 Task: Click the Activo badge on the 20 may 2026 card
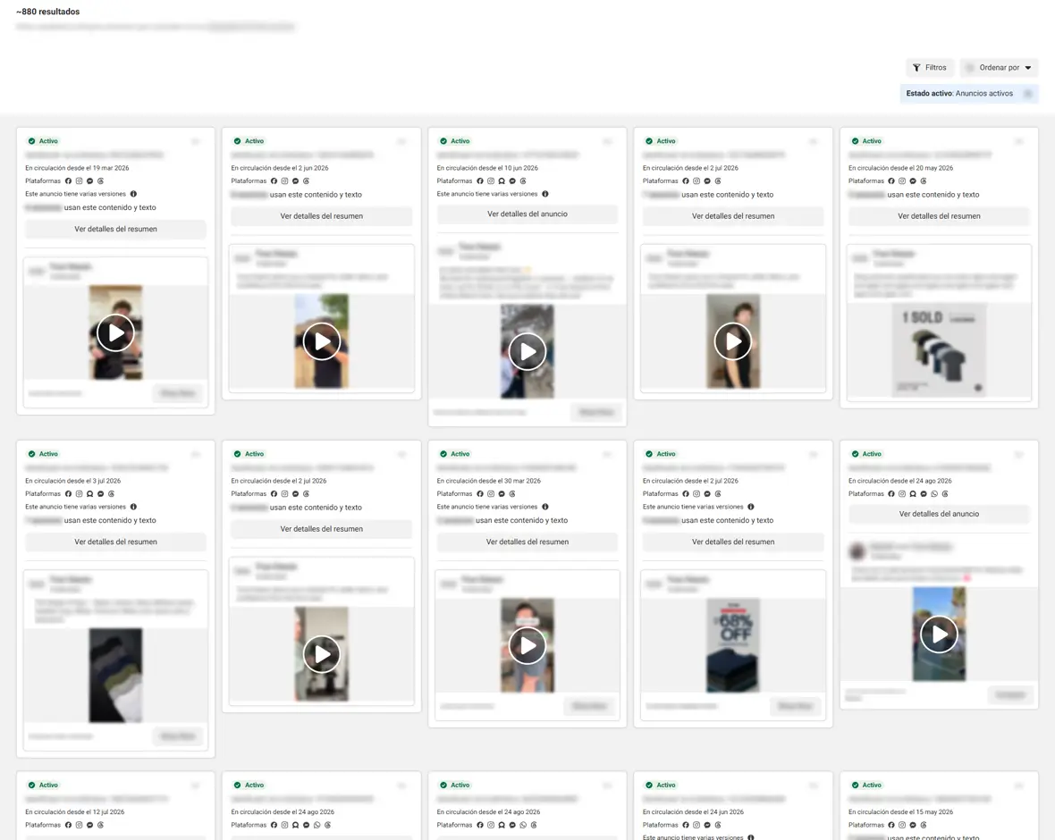(866, 141)
